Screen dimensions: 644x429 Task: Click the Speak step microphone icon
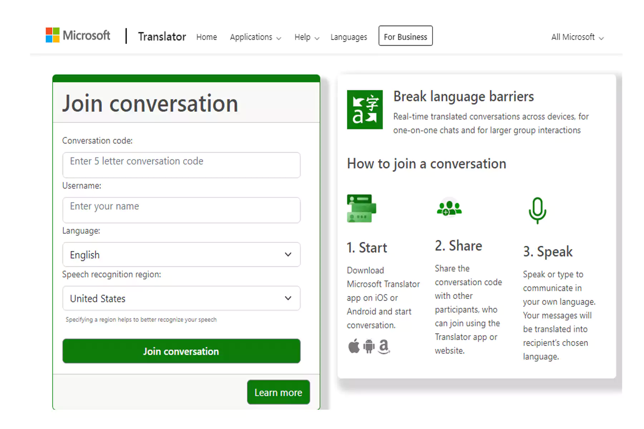(537, 210)
